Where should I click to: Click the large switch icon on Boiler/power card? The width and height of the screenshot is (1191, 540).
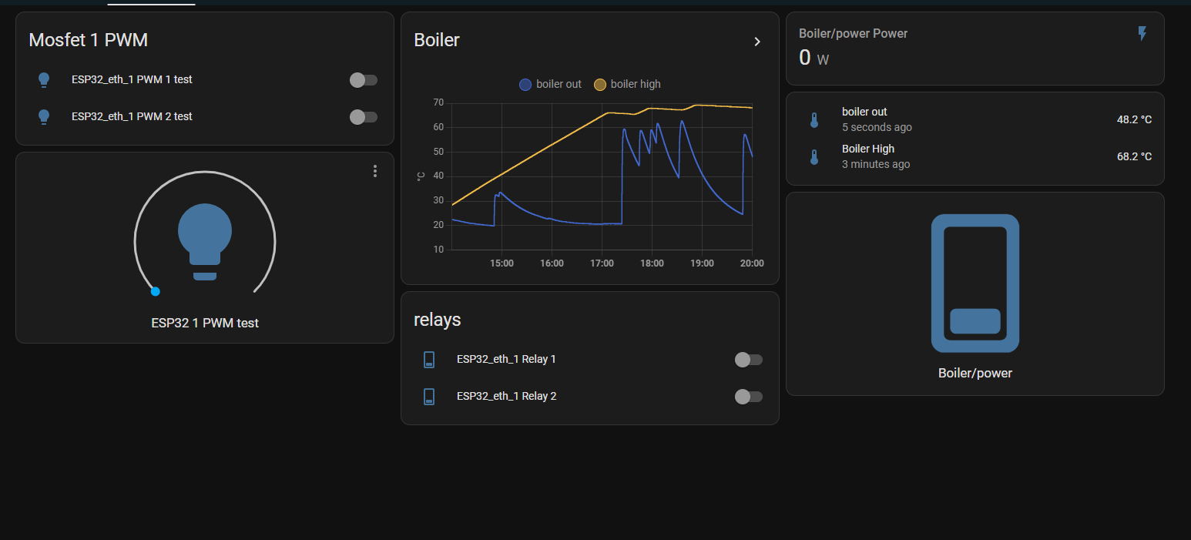pyautogui.click(x=975, y=283)
